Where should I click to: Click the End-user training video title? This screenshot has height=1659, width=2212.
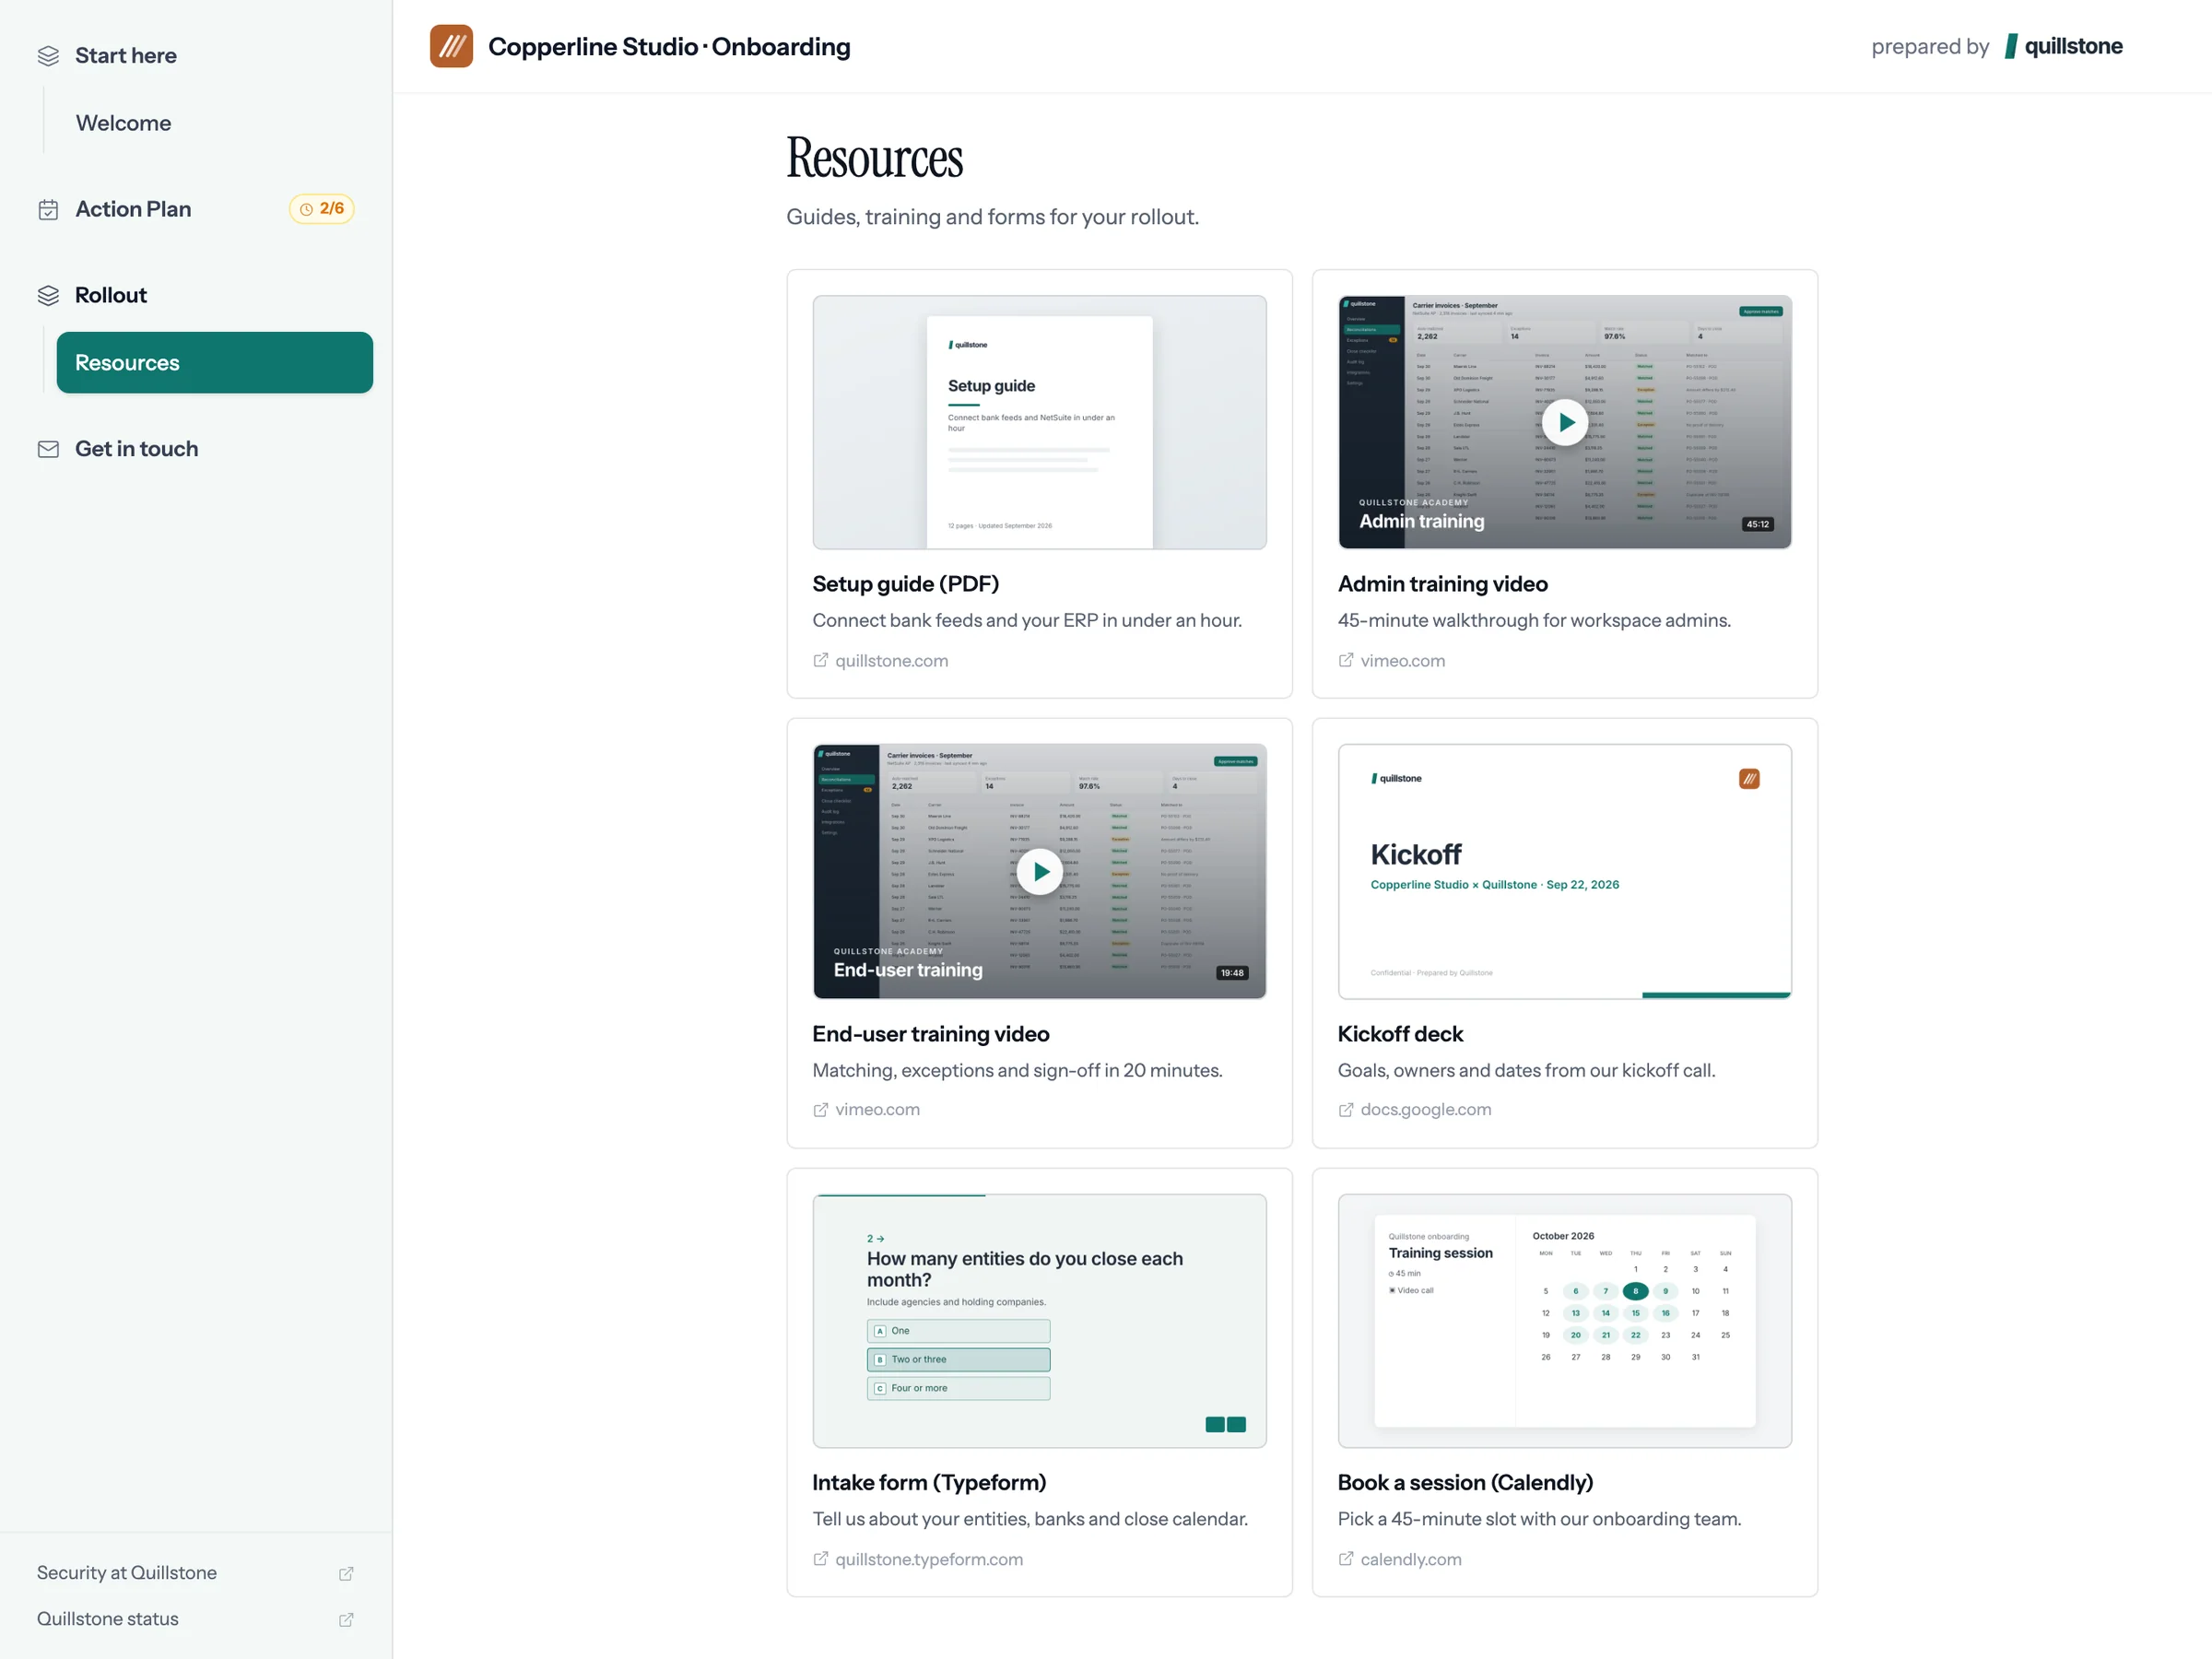[931, 1034]
